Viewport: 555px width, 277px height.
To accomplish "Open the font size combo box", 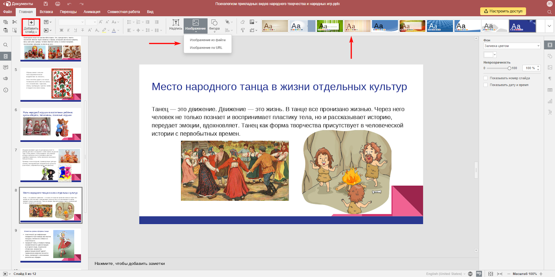I will pyautogui.click(x=91, y=22).
